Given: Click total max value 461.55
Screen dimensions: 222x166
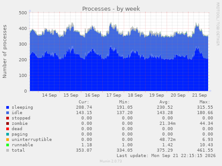Looking at the screenshot, I should tap(205, 150).
